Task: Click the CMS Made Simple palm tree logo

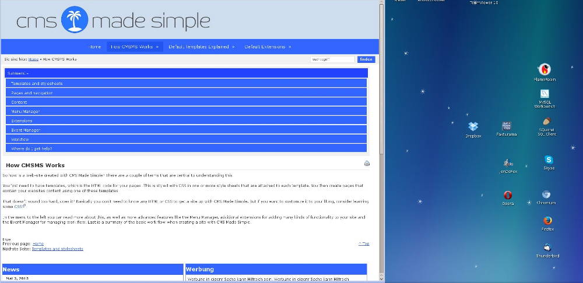Action: click(75, 20)
